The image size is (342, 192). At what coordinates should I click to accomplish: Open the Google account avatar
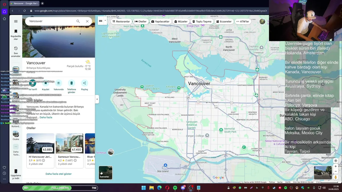click(262, 21)
